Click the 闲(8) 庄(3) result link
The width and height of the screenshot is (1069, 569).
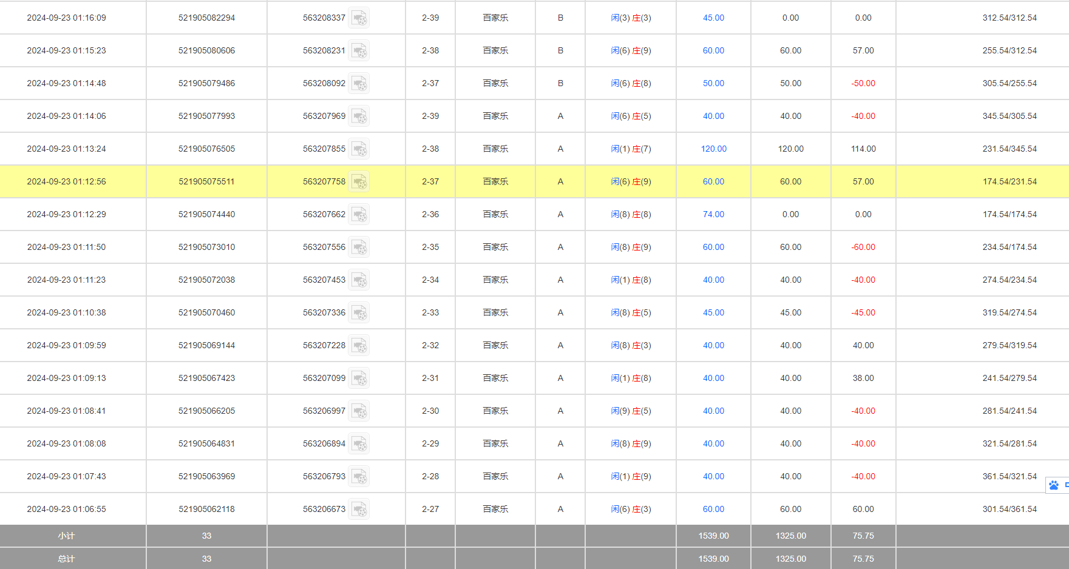click(x=631, y=346)
